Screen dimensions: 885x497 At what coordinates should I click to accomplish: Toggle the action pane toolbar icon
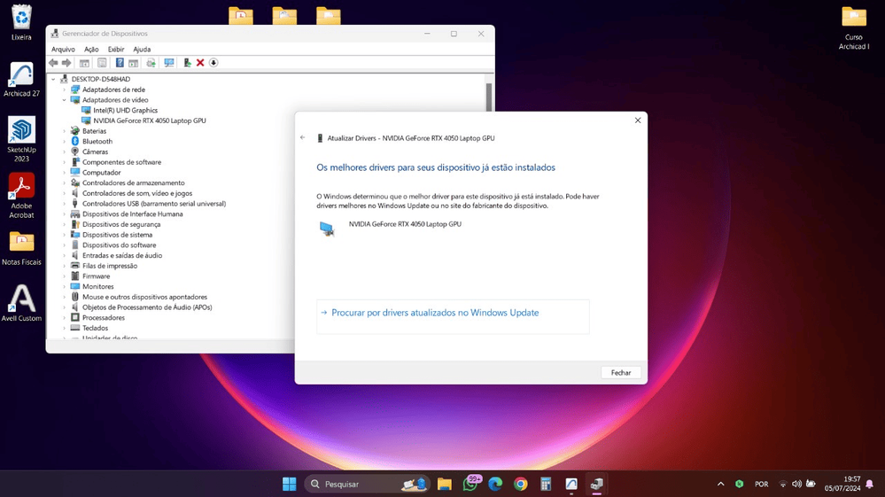tap(133, 63)
